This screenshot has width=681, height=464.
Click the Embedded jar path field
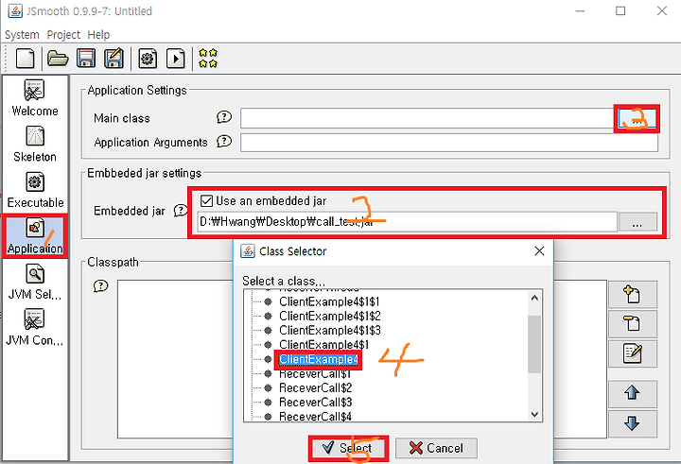coord(408,222)
